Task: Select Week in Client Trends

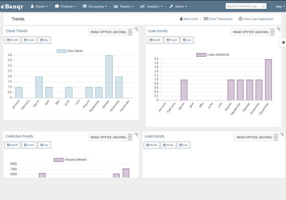Action: point(29,40)
